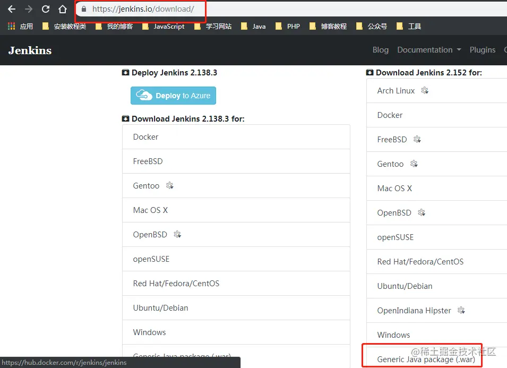Open the 博客教程 bookmark folder
Viewport: 507px width, 368px height.
pos(328,27)
